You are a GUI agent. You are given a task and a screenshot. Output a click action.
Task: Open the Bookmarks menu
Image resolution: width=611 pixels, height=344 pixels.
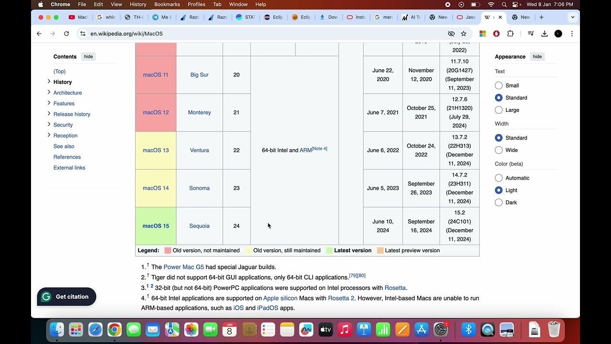pyautogui.click(x=167, y=4)
